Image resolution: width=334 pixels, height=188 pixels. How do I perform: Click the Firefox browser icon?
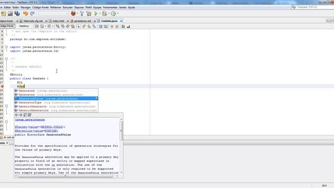73,14
